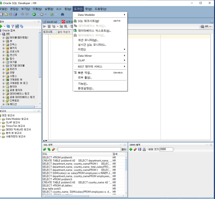Select history row SELECT *FROM problem4;
Viewport: 215px width, 199px height.
point(83,158)
